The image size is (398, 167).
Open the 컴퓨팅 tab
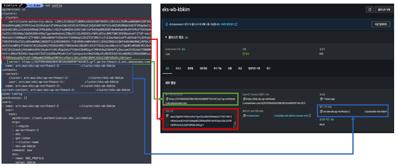(x=191, y=68)
